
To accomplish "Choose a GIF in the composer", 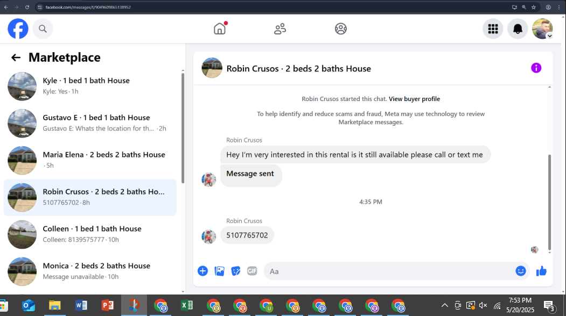I will (252, 271).
